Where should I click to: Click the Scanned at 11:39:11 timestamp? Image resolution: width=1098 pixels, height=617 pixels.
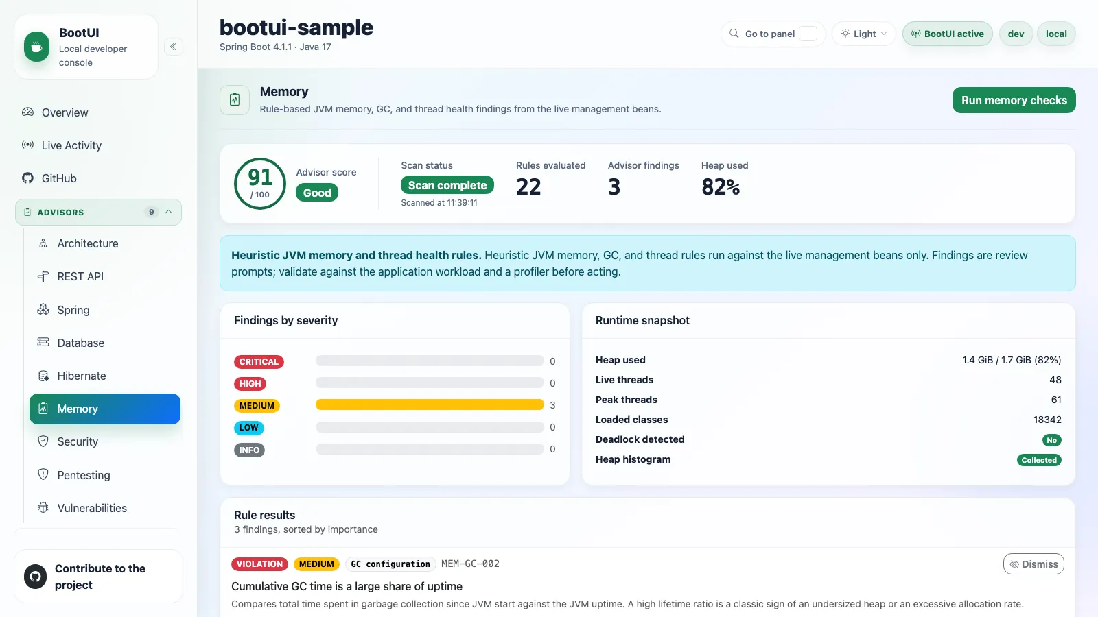tap(439, 203)
